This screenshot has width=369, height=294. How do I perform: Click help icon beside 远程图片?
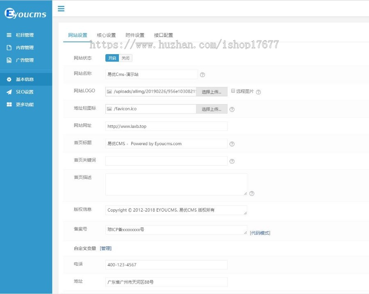click(258, 92)
